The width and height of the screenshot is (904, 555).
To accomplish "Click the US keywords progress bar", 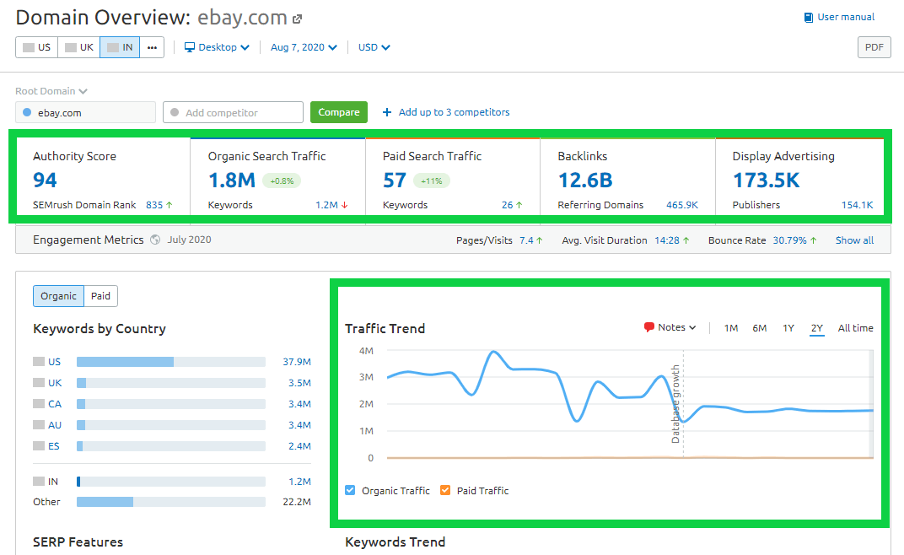I will pos(170,362).
